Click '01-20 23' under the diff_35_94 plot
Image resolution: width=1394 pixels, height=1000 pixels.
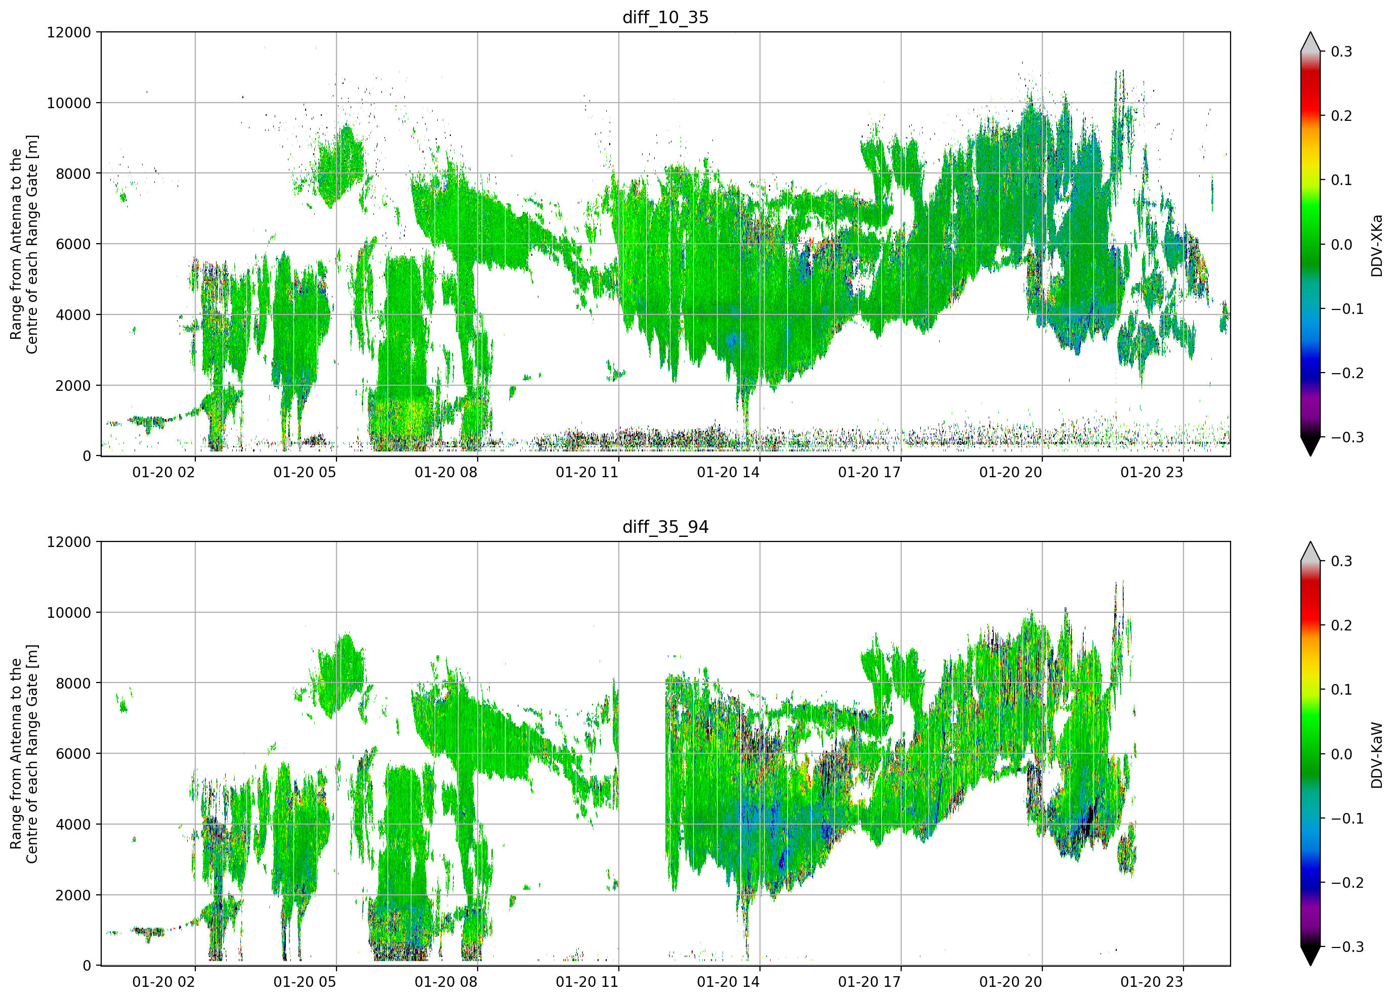pos(1152,982)
